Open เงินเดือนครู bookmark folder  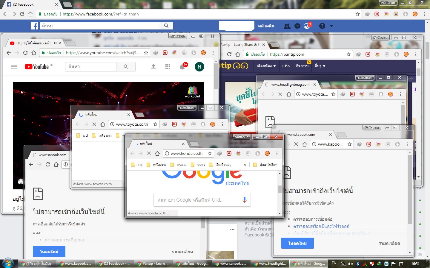click(220, 165)
